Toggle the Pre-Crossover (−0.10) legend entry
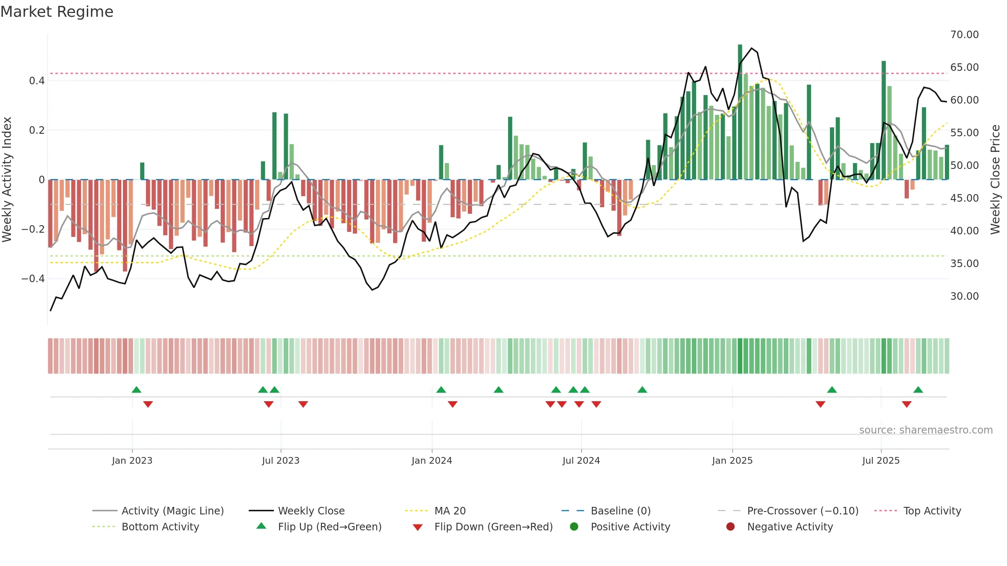The image size is (1007, 566). (788, 511)
